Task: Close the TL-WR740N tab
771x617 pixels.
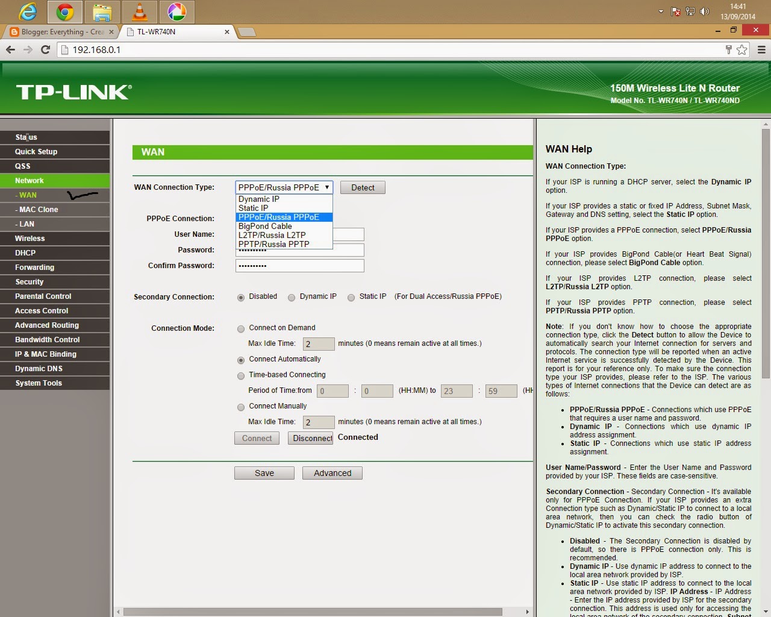Action: click(x=227, y=32)
